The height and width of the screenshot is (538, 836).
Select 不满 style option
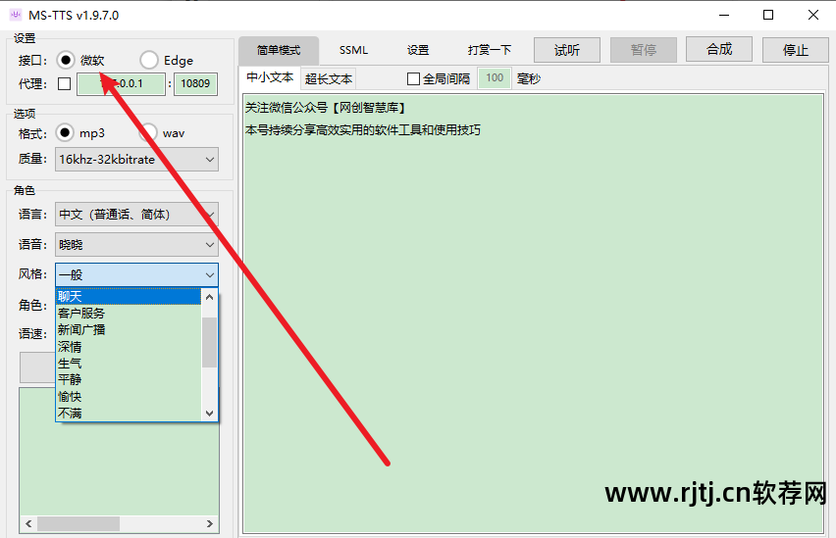pyautogui.click(x=129, y=413)
